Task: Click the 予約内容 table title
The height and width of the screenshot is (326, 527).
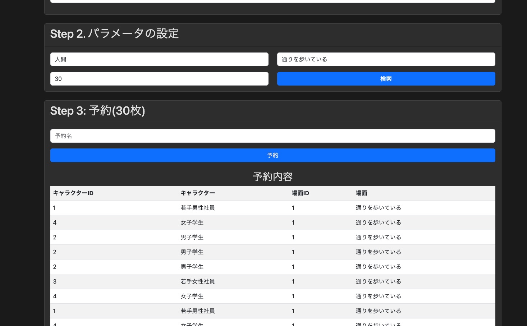Action: point(272,176)
